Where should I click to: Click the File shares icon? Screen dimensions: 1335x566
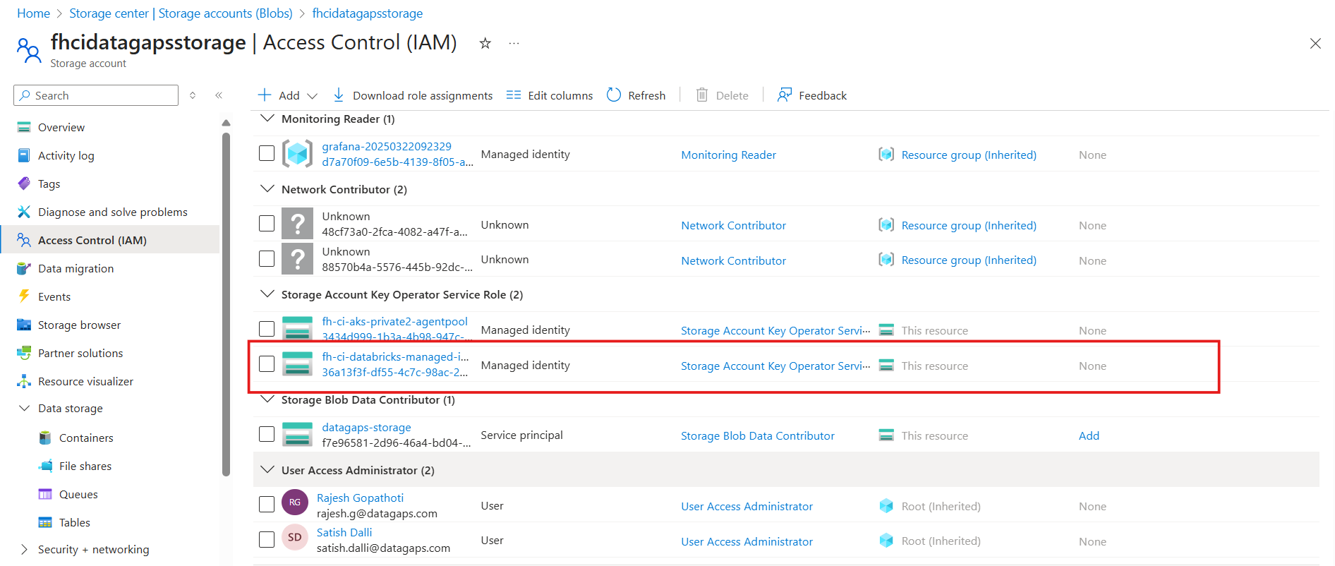click(45, 466)
